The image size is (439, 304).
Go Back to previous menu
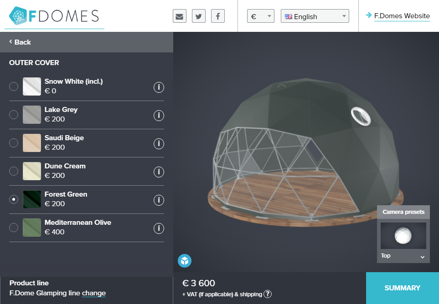coord(20,42)
